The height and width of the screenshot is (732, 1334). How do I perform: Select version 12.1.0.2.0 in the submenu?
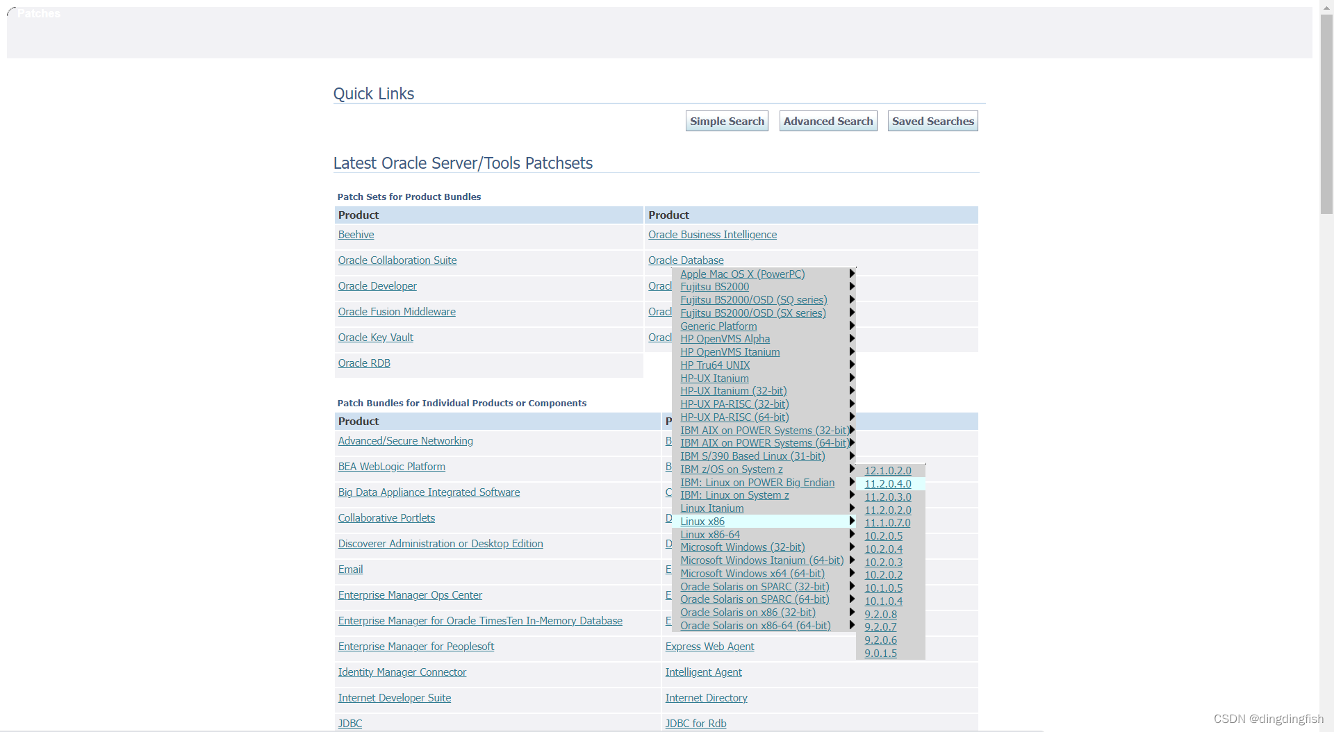coord(888,471)
